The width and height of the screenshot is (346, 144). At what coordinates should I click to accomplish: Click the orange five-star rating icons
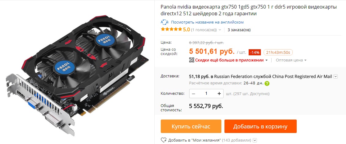point(172,30)
